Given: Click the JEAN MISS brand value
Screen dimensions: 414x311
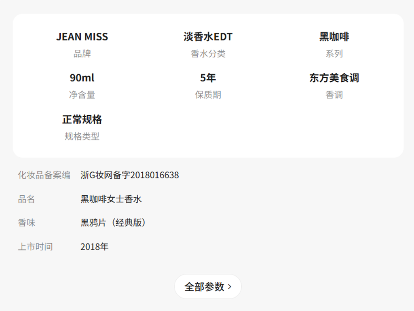Looking at the screenshot, I should click(82, 37).
